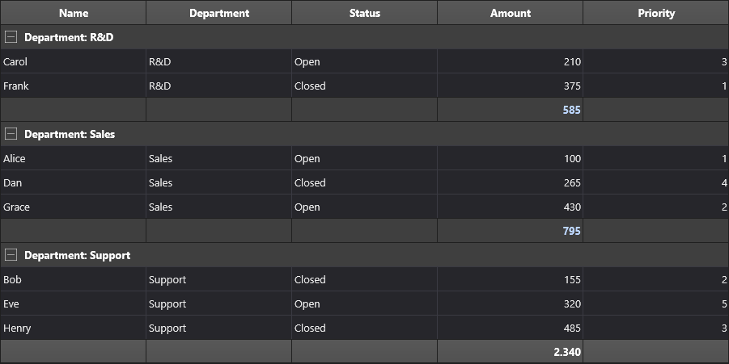Collapse the Department: R&D group
This screenshot has width=729, height=364.
(11, 37)
